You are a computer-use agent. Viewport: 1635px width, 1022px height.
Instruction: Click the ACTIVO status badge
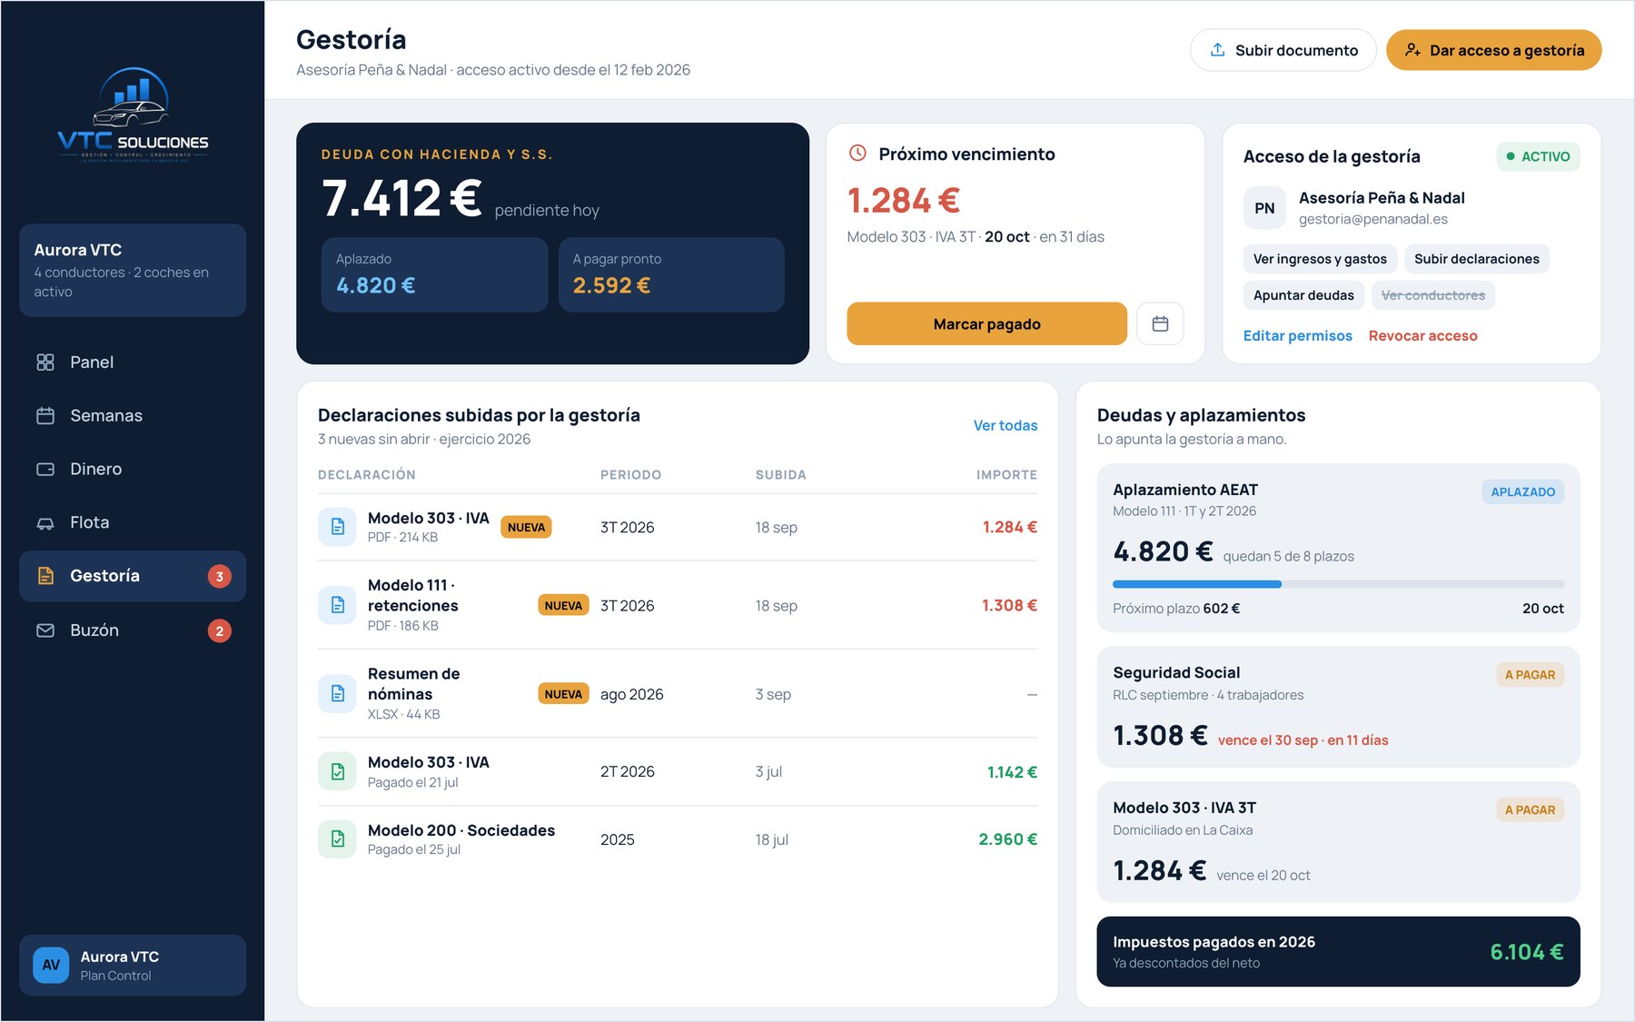click(1539, 156)
